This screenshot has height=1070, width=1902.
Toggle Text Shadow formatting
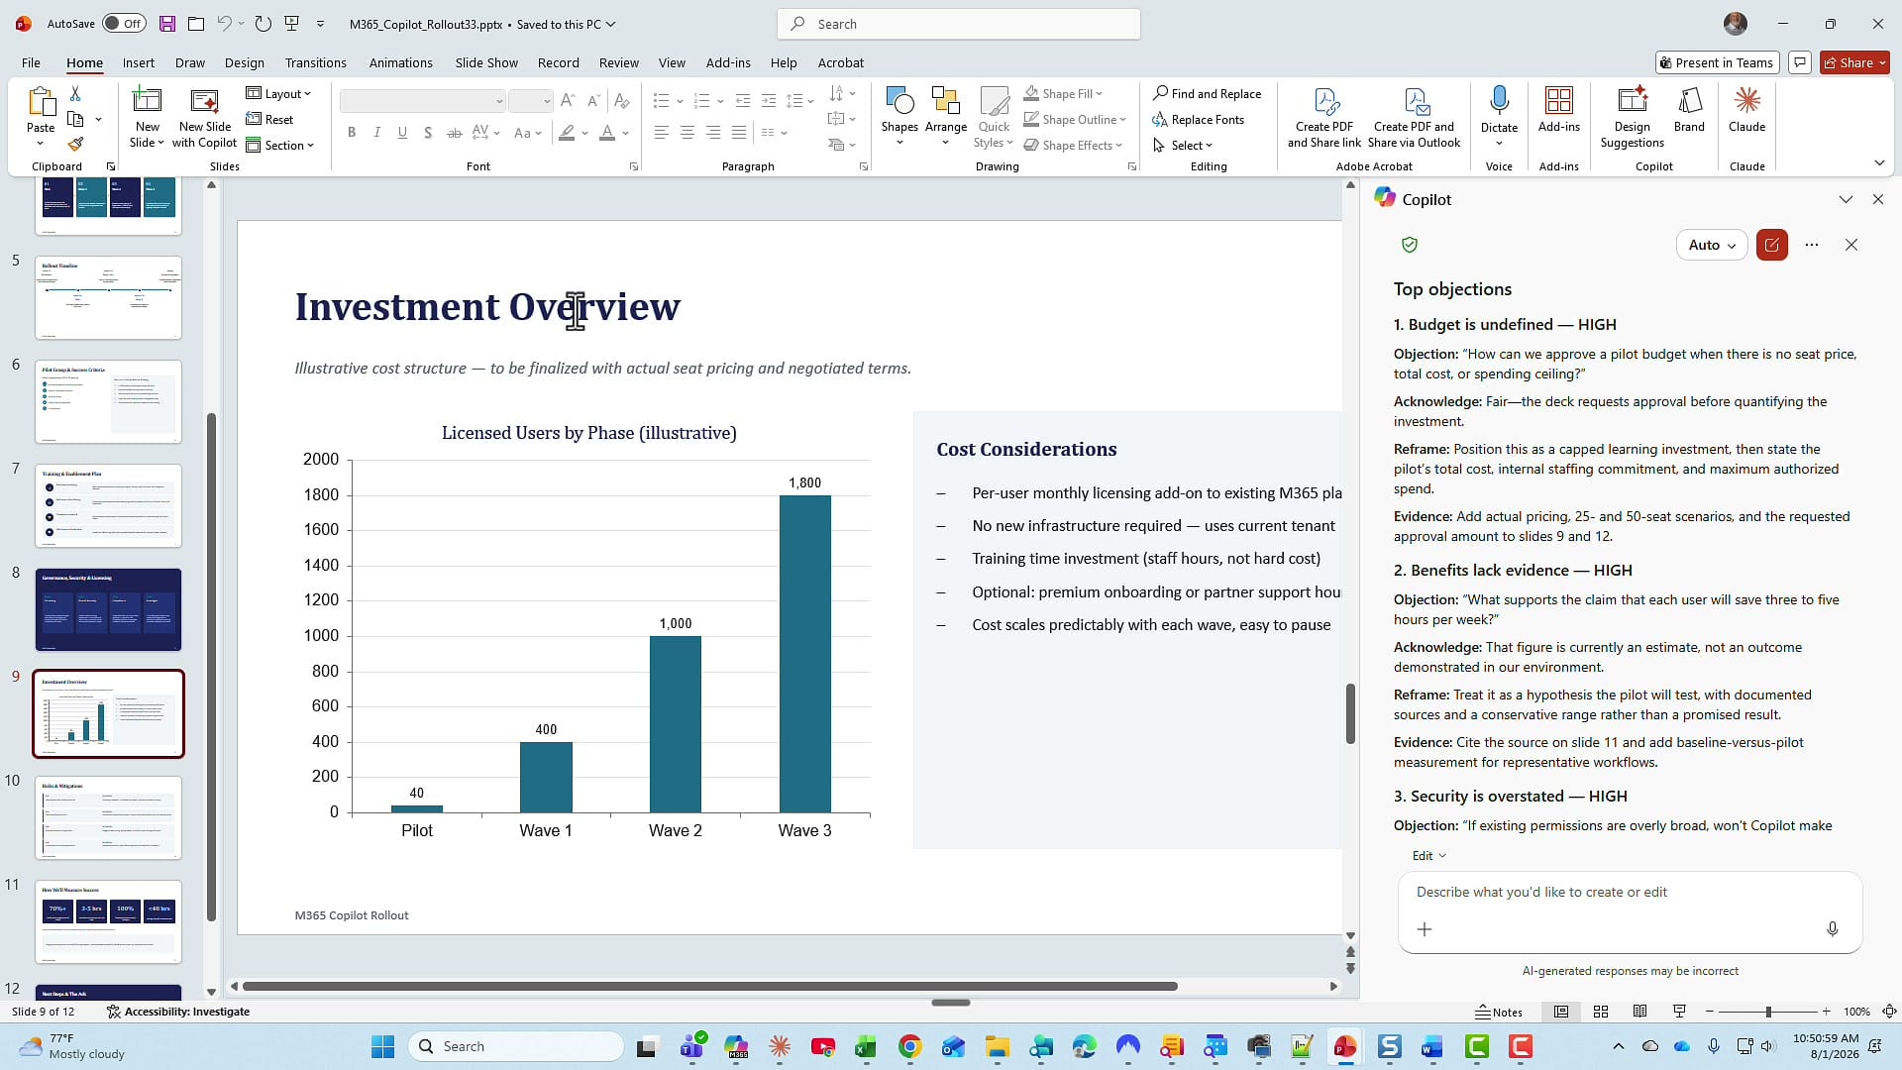coord(428,133)
